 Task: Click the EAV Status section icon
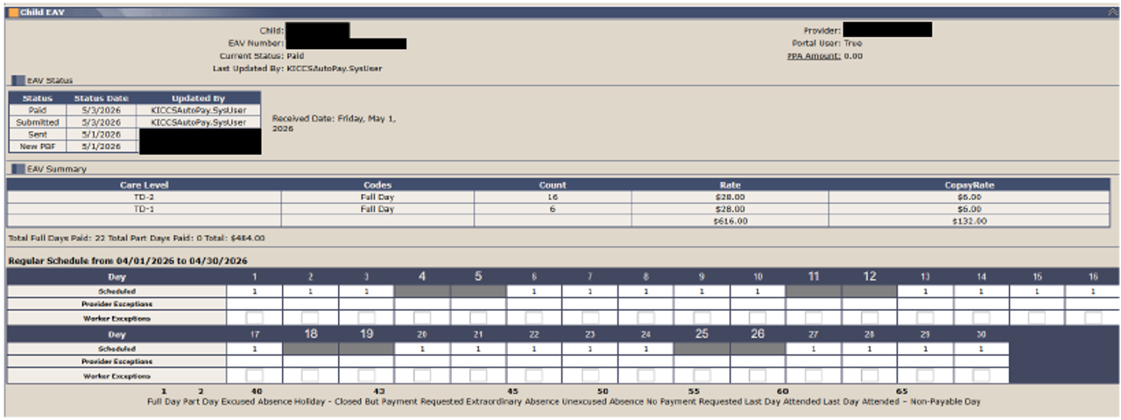point(18,80)
